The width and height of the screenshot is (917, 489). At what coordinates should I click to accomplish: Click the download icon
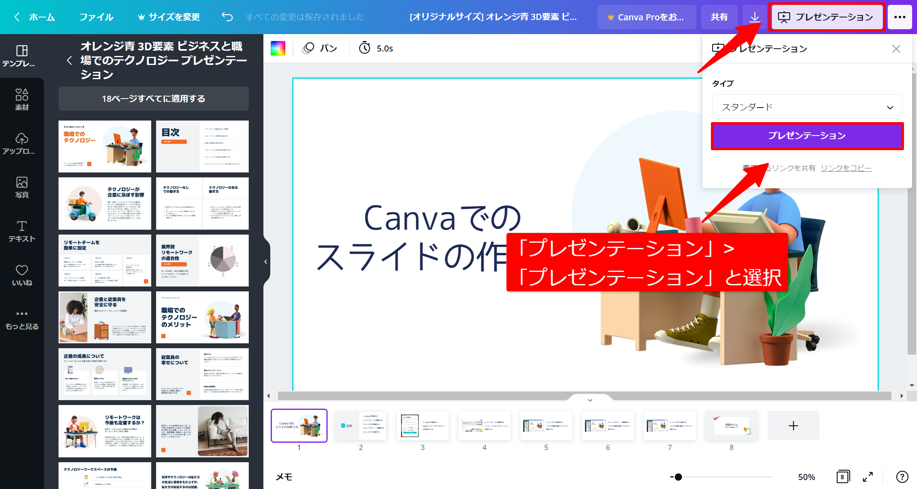pos(754,17)
